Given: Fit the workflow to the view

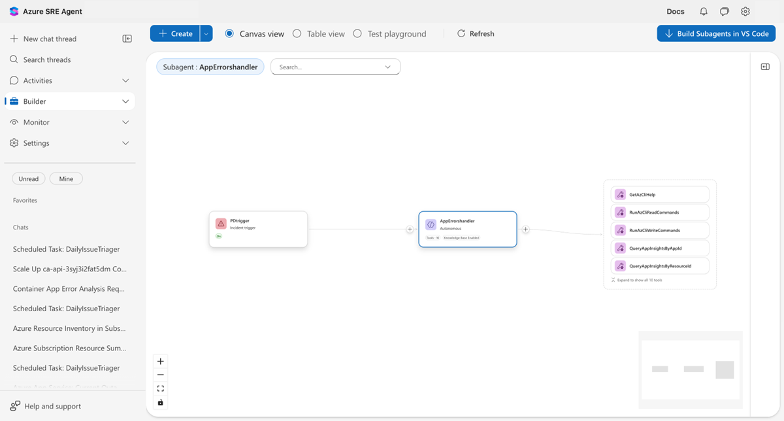Looking at the screenshot, I should pos(160,388).
